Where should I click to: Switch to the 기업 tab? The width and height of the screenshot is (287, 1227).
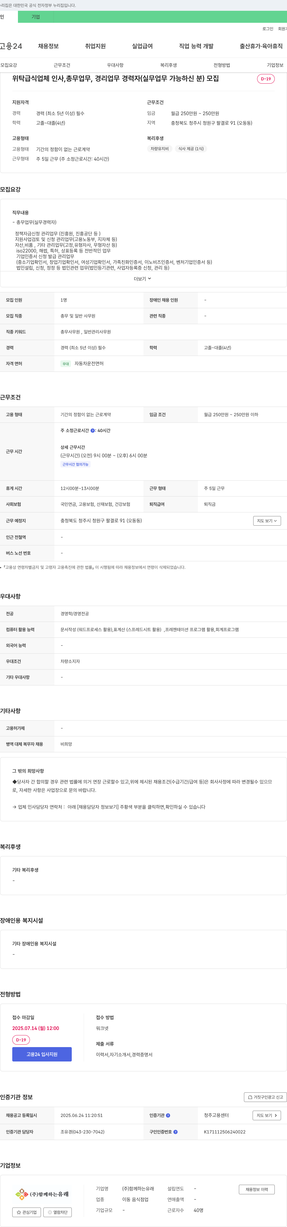[36, 17]
